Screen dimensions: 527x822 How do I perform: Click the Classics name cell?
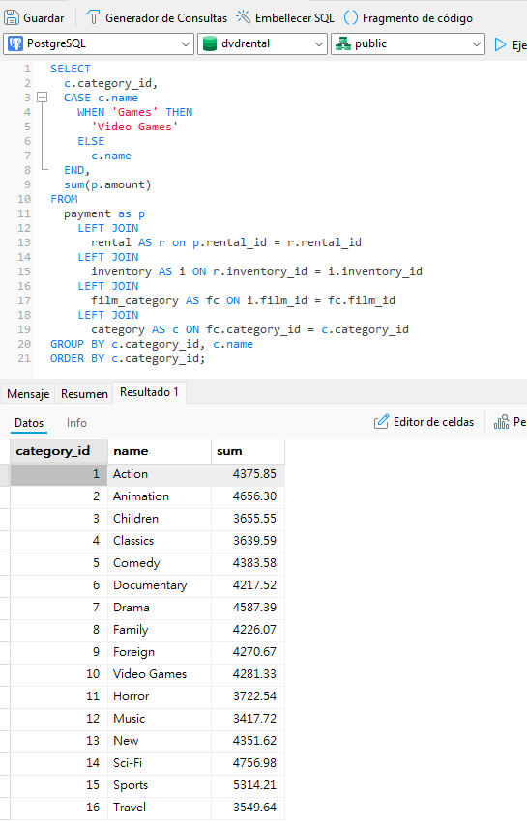[159, 541]
